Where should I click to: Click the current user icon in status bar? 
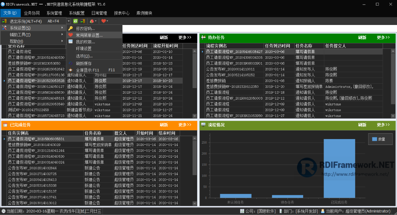[323, 211]
